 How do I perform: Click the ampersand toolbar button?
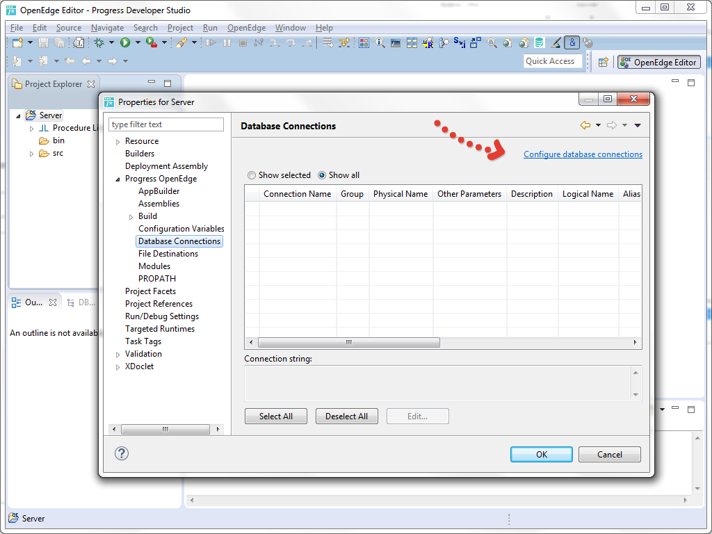coord(572,42)
